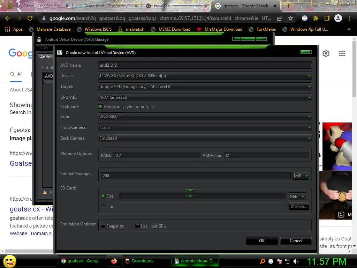Click the flag security tray icon
Screen dimensions: 357x268
tap(279, 261)
